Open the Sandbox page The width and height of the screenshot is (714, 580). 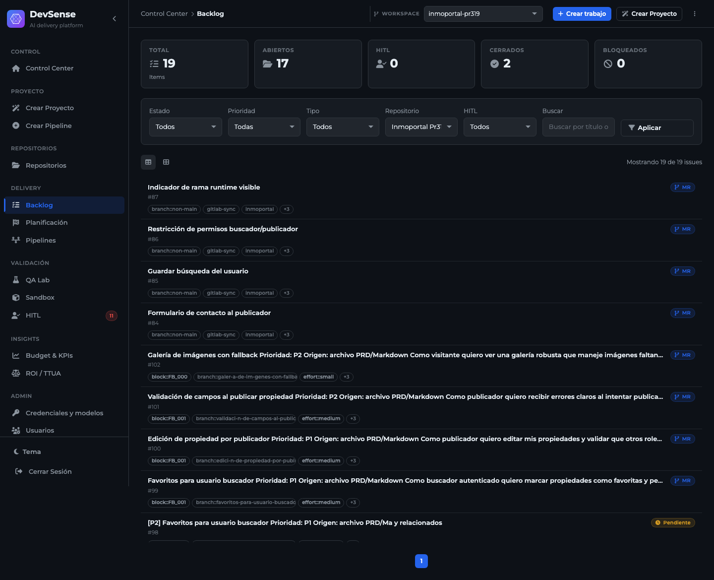coord(64,298)
